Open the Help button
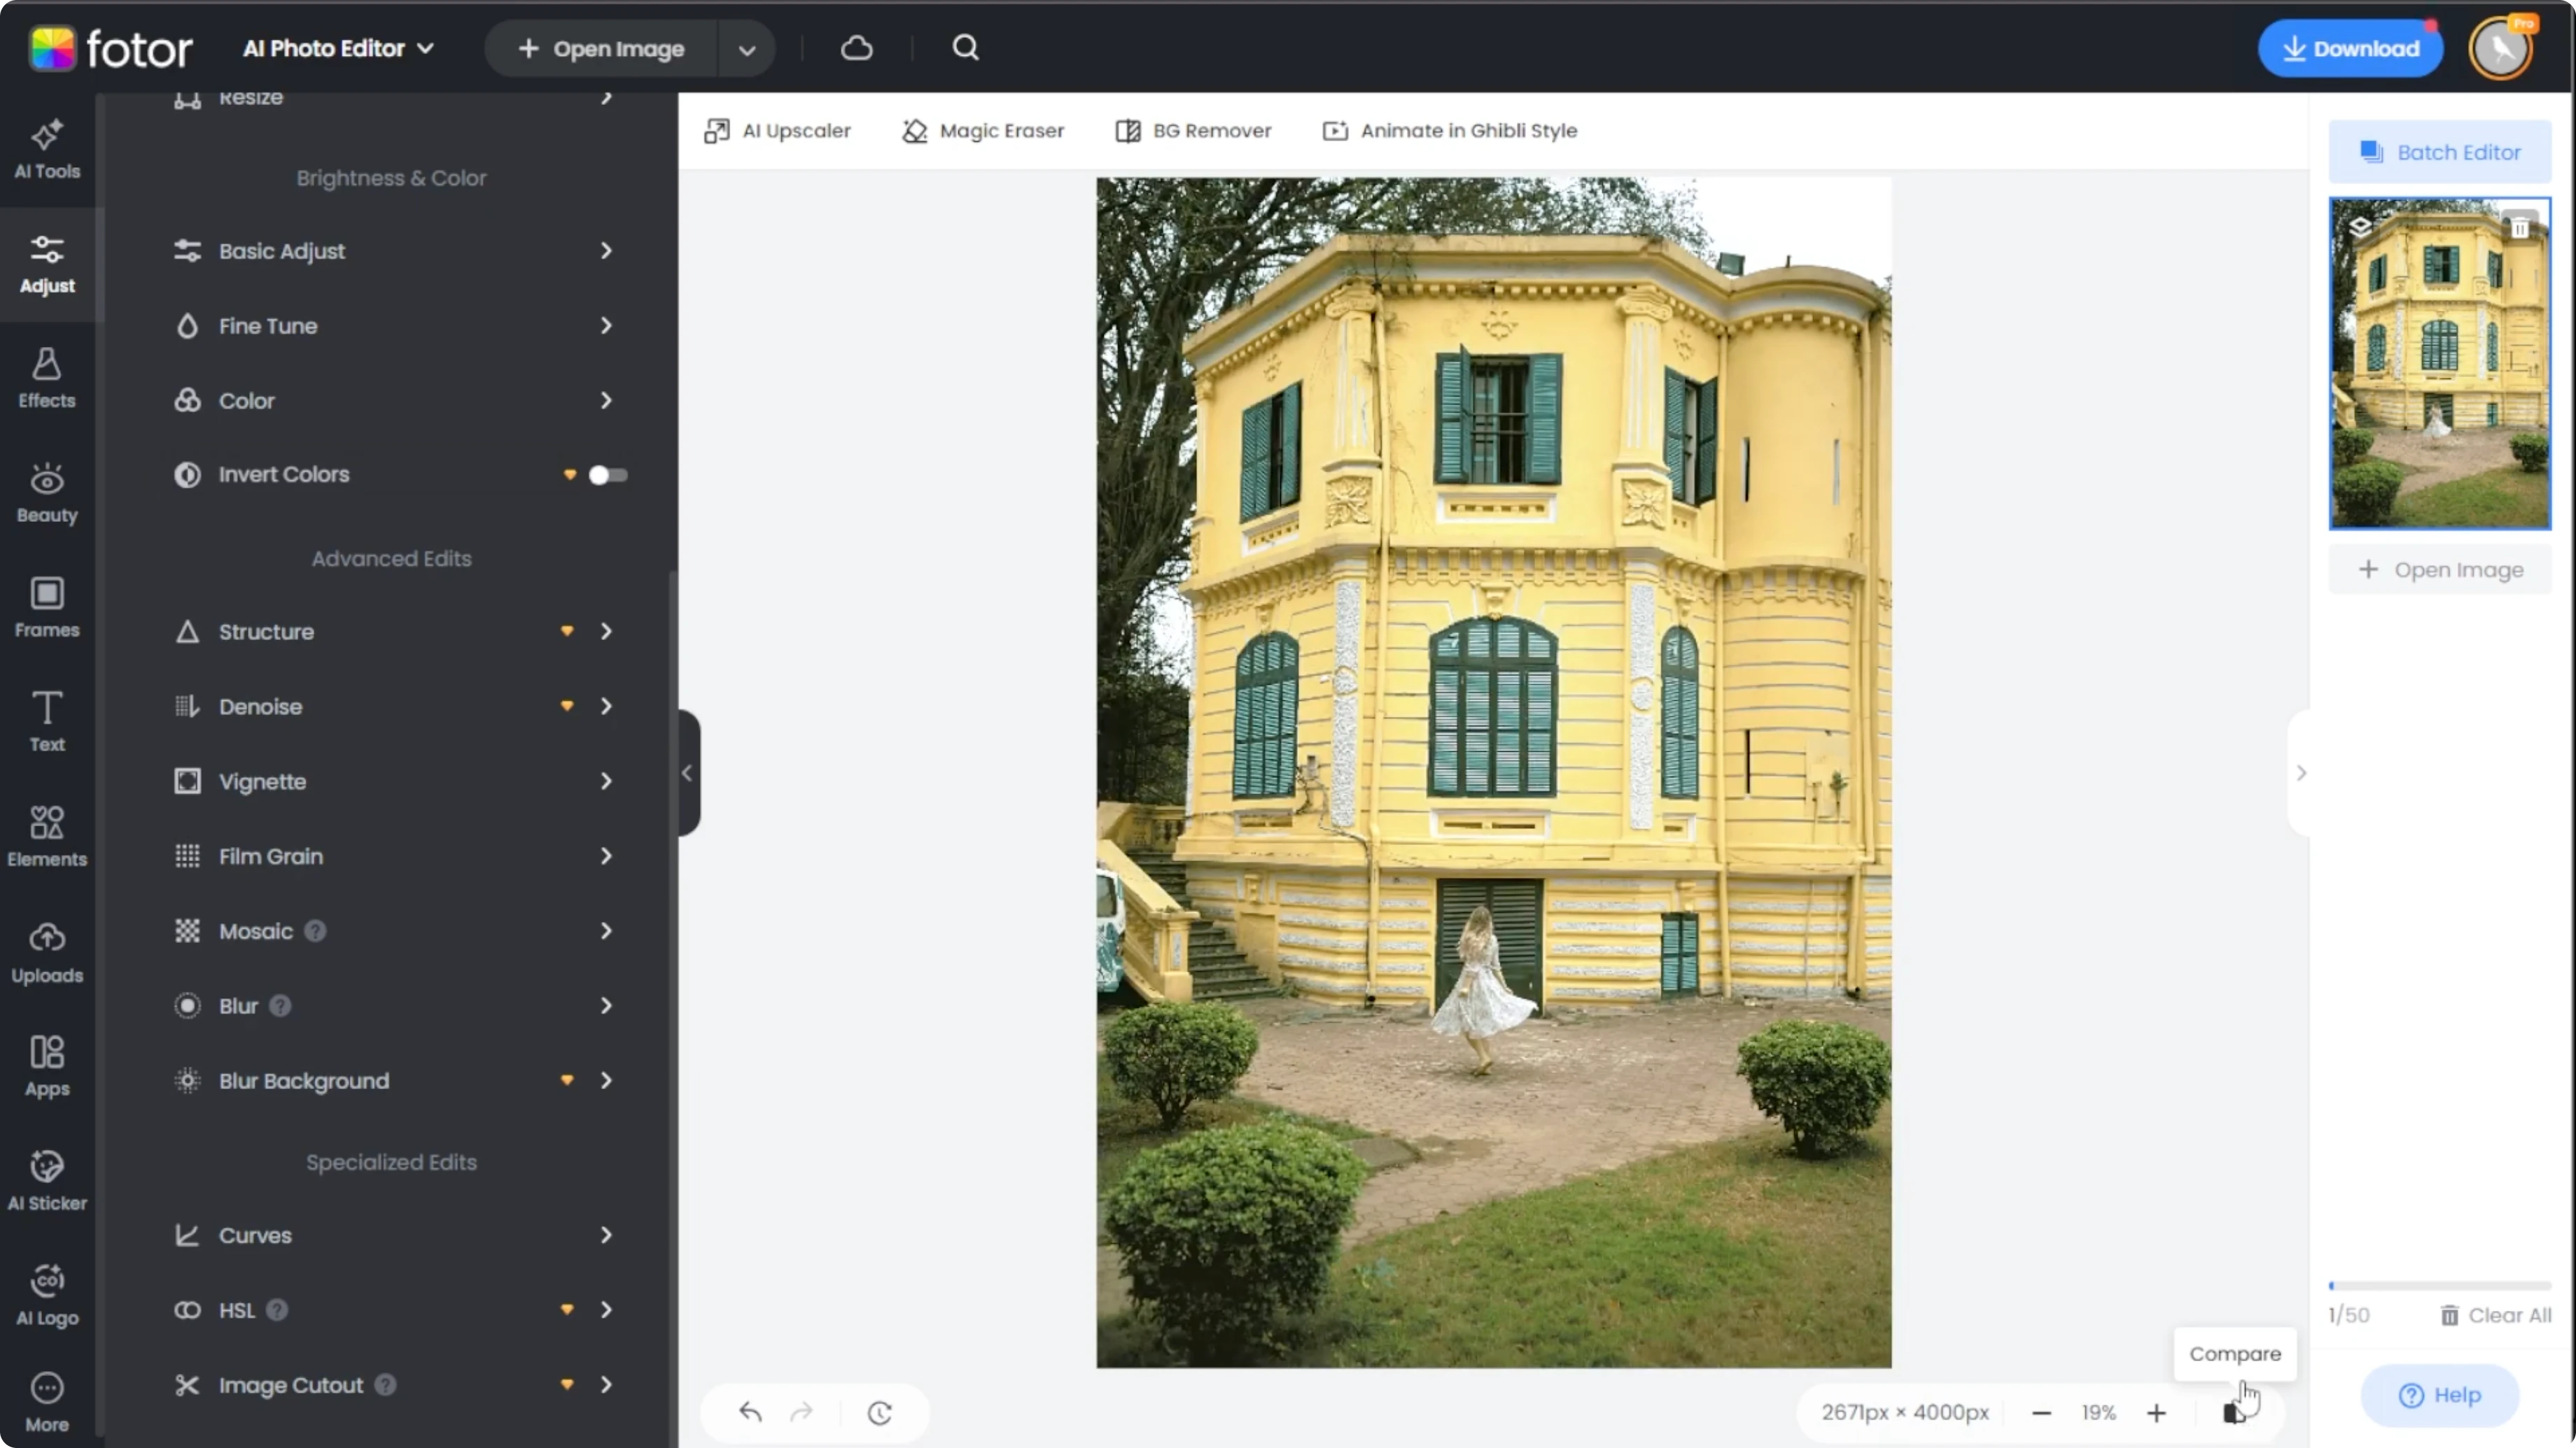 [x=2440, y=1396]
